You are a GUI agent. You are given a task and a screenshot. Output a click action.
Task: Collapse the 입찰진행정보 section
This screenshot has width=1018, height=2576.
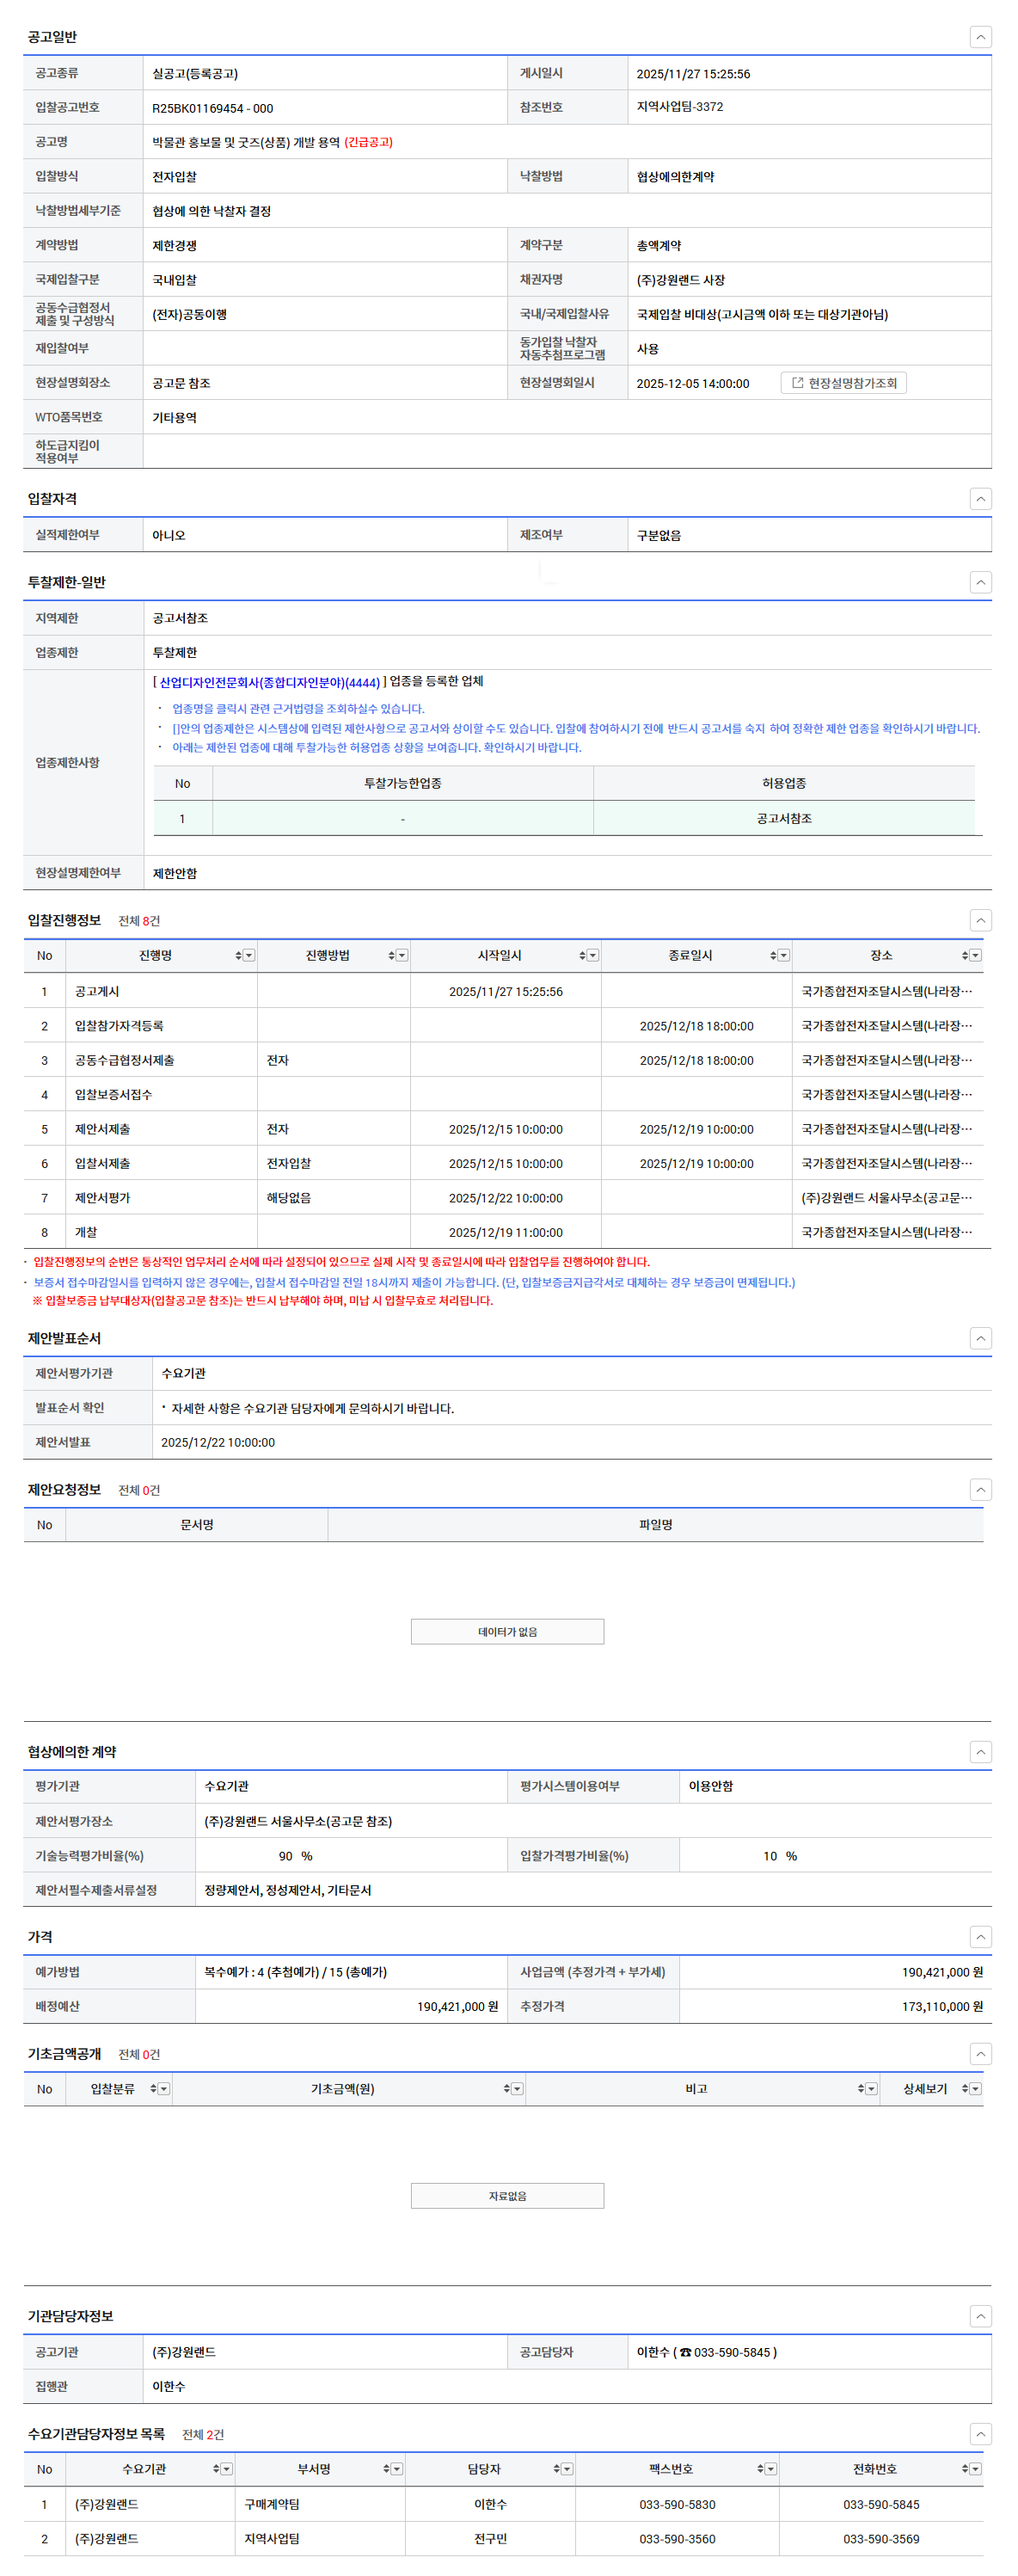pyautogui.click(x=980, y=920)
